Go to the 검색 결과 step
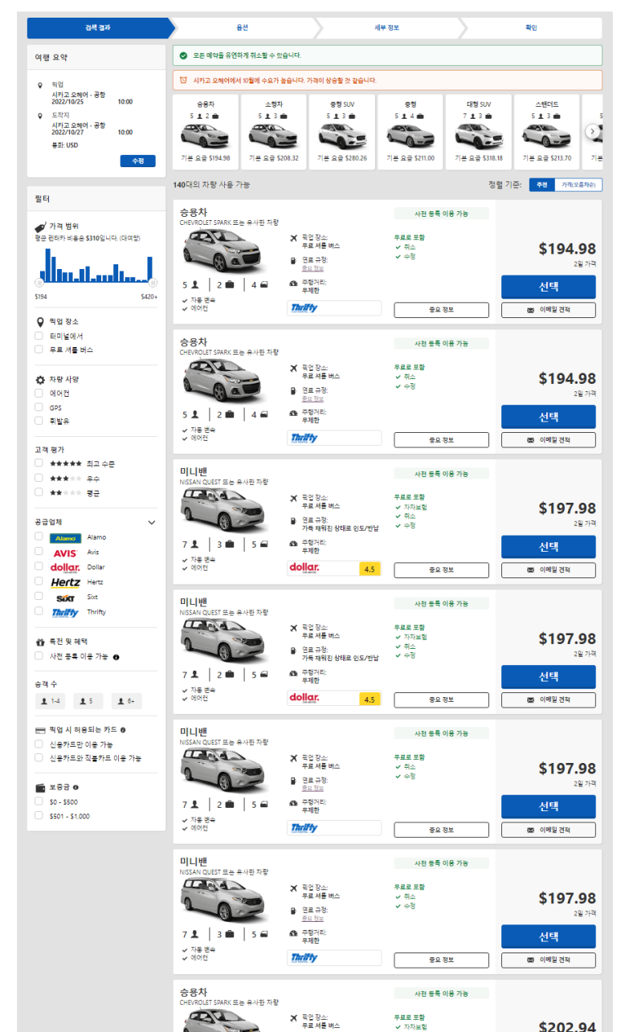This screenshot has width=621, height=1032. point(98,28)
